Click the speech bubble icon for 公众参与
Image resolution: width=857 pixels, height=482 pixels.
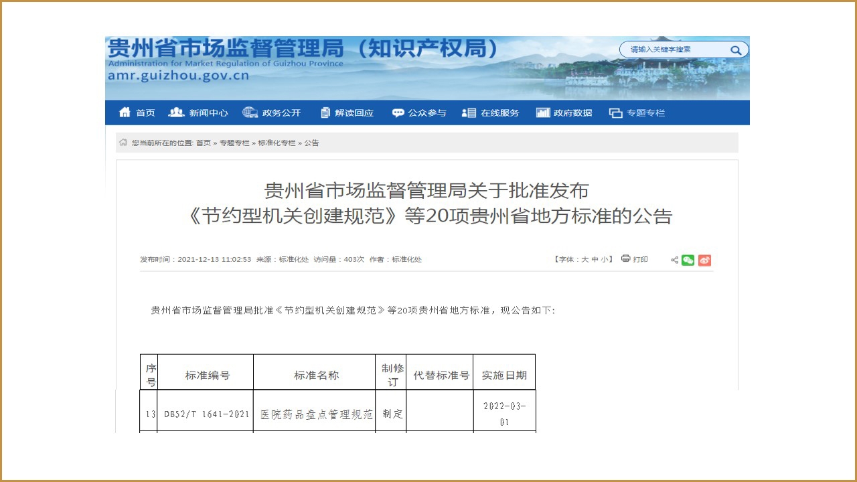coord(398,113)
